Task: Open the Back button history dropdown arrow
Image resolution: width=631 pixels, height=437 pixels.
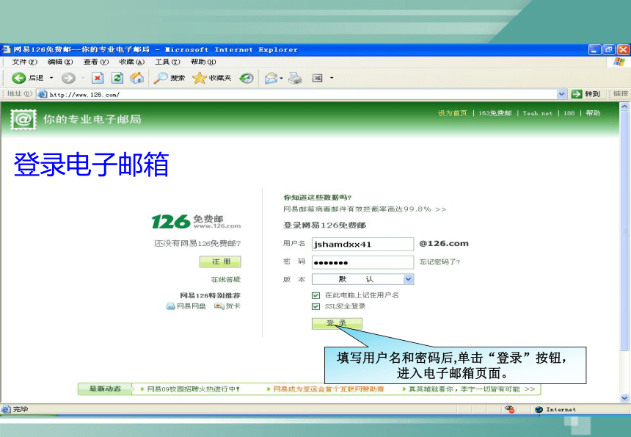Action: [51, 78]
